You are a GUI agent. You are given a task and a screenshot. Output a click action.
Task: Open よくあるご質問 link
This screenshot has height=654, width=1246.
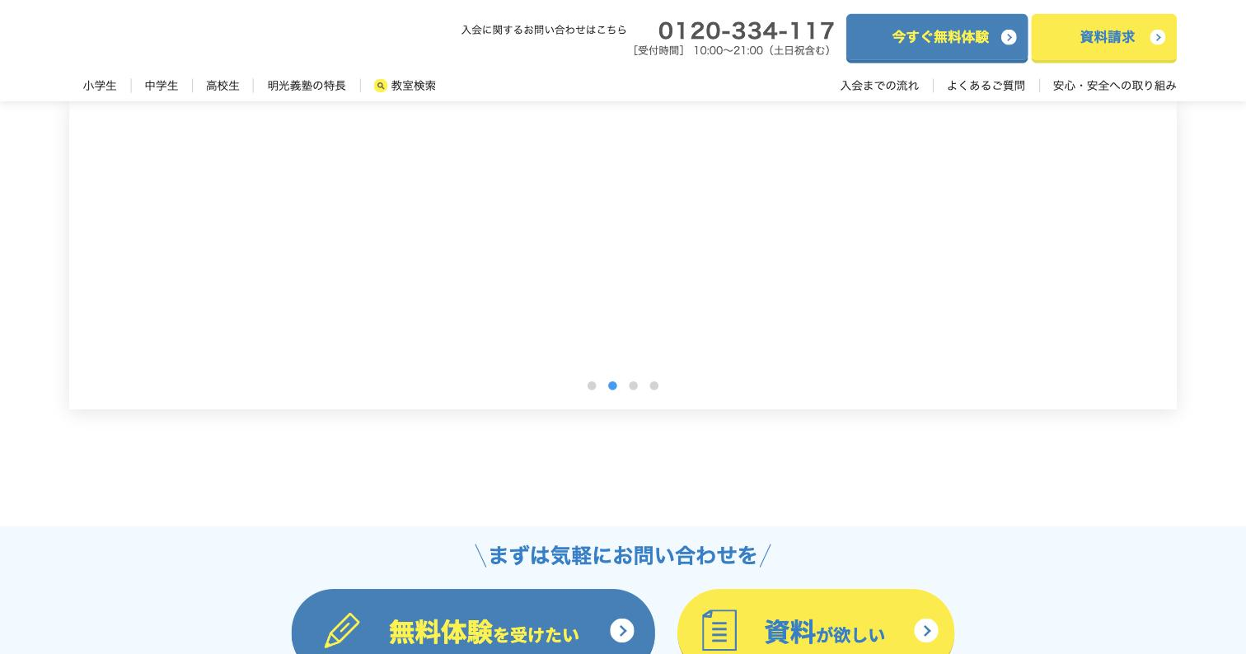point(986,86)
